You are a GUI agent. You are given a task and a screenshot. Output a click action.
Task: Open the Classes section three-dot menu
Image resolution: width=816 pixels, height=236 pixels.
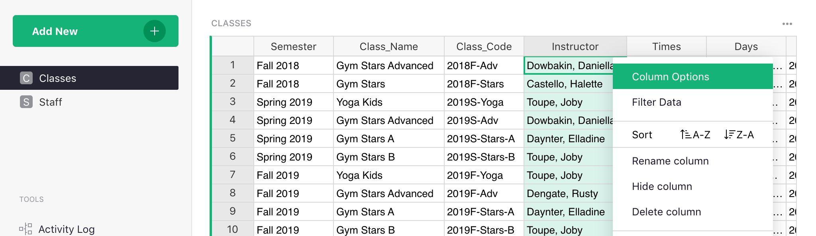(x=787, y=24)
